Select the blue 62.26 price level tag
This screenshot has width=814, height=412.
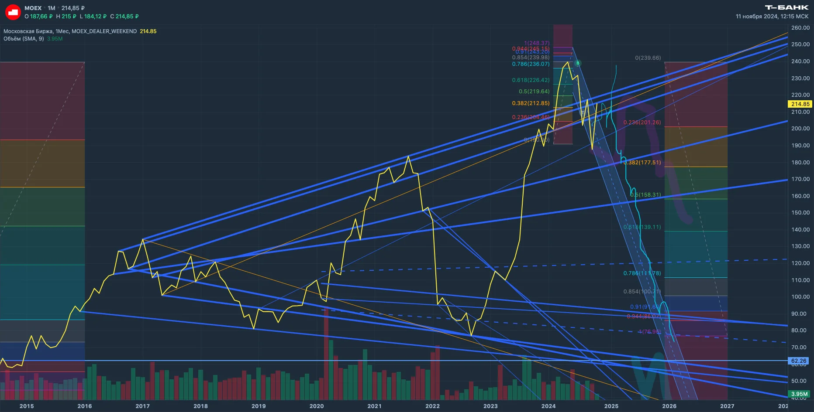pyautogui.click(x=798, y=361)
